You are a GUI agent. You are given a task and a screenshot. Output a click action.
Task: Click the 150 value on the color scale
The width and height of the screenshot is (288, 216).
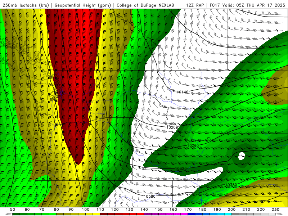[x=159, y=210]
